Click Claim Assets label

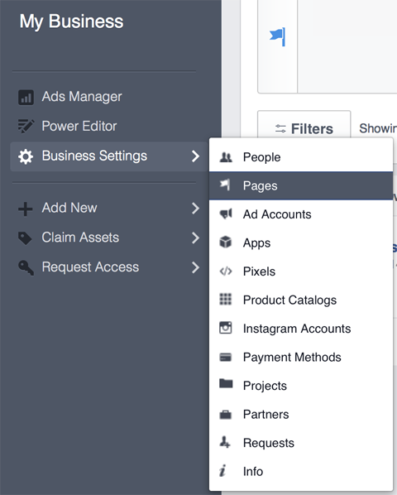click(x=80, y=238)
